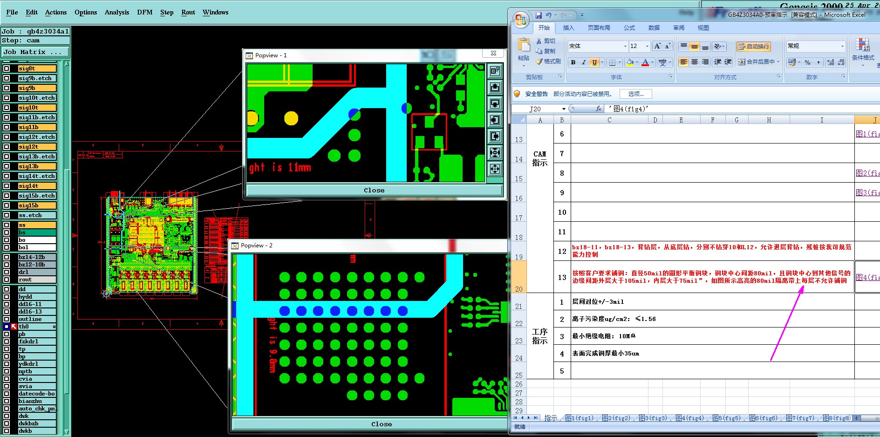Open the fill color dropdown arrow
This screenshot has height=437, width=880.
(637, 62)
